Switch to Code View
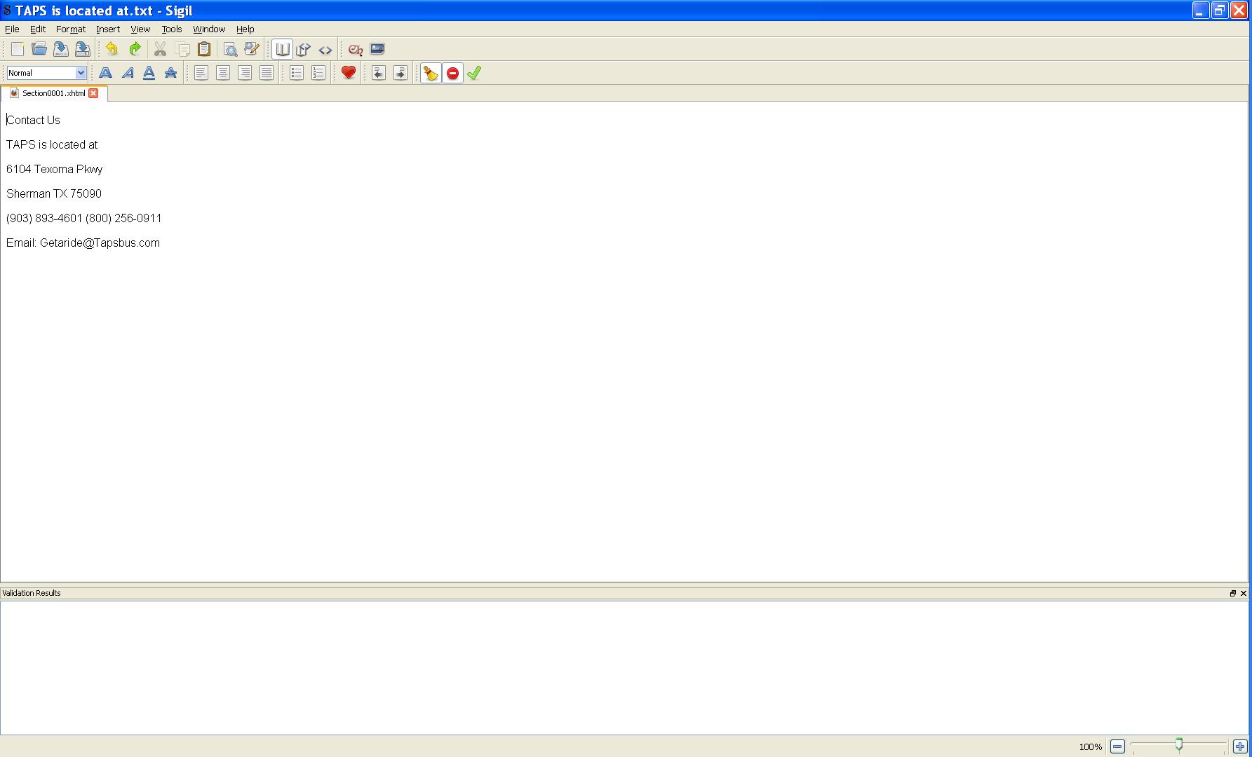 pos(325,49)
